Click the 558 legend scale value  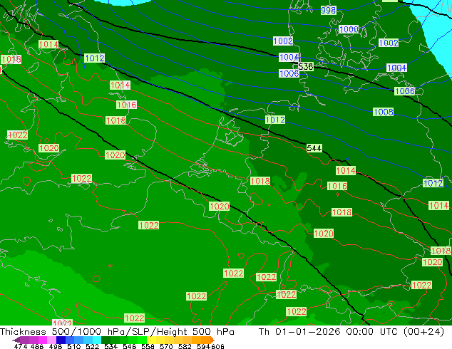click(x=148, y=346)
